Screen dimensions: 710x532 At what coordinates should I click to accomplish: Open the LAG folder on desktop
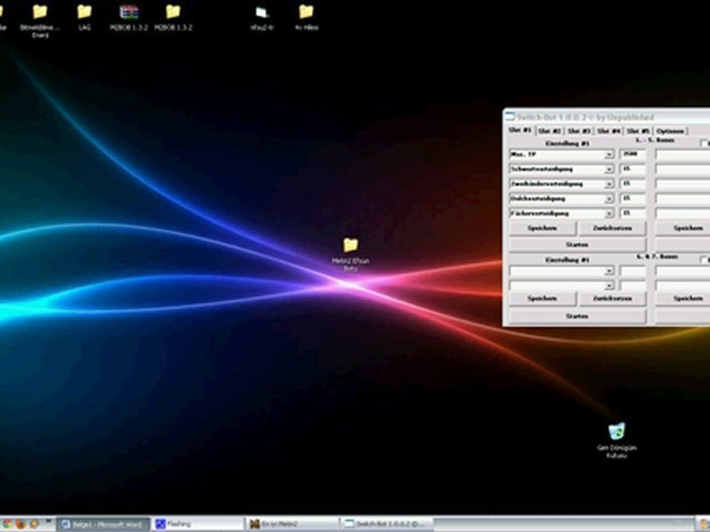click(x=84, y=13)
